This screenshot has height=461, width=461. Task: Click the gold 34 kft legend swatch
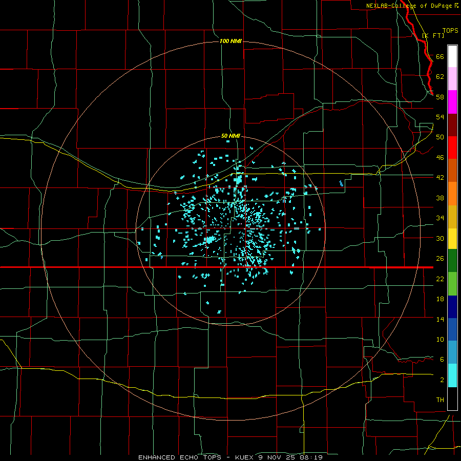pos(452,217)
